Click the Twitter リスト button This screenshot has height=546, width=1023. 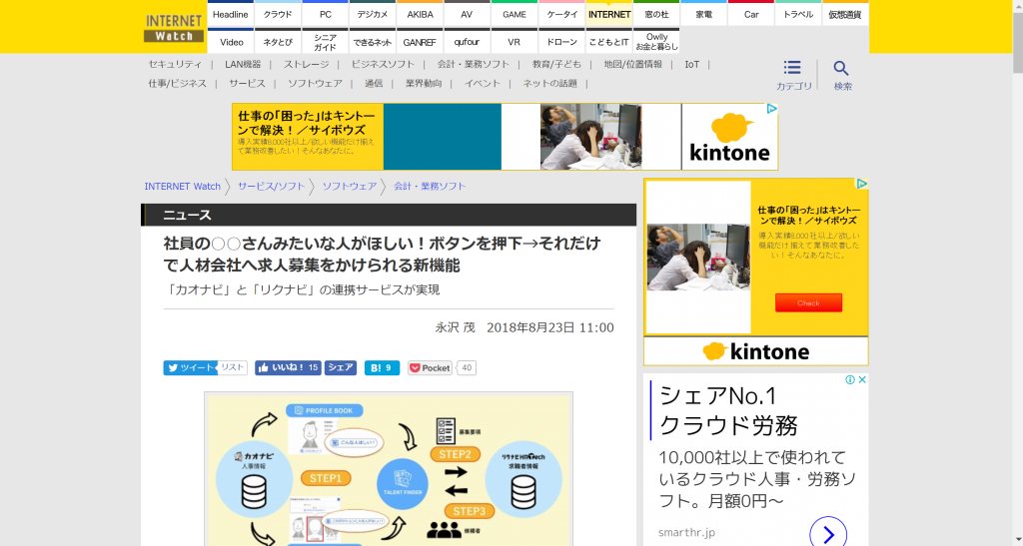(232, 367)
